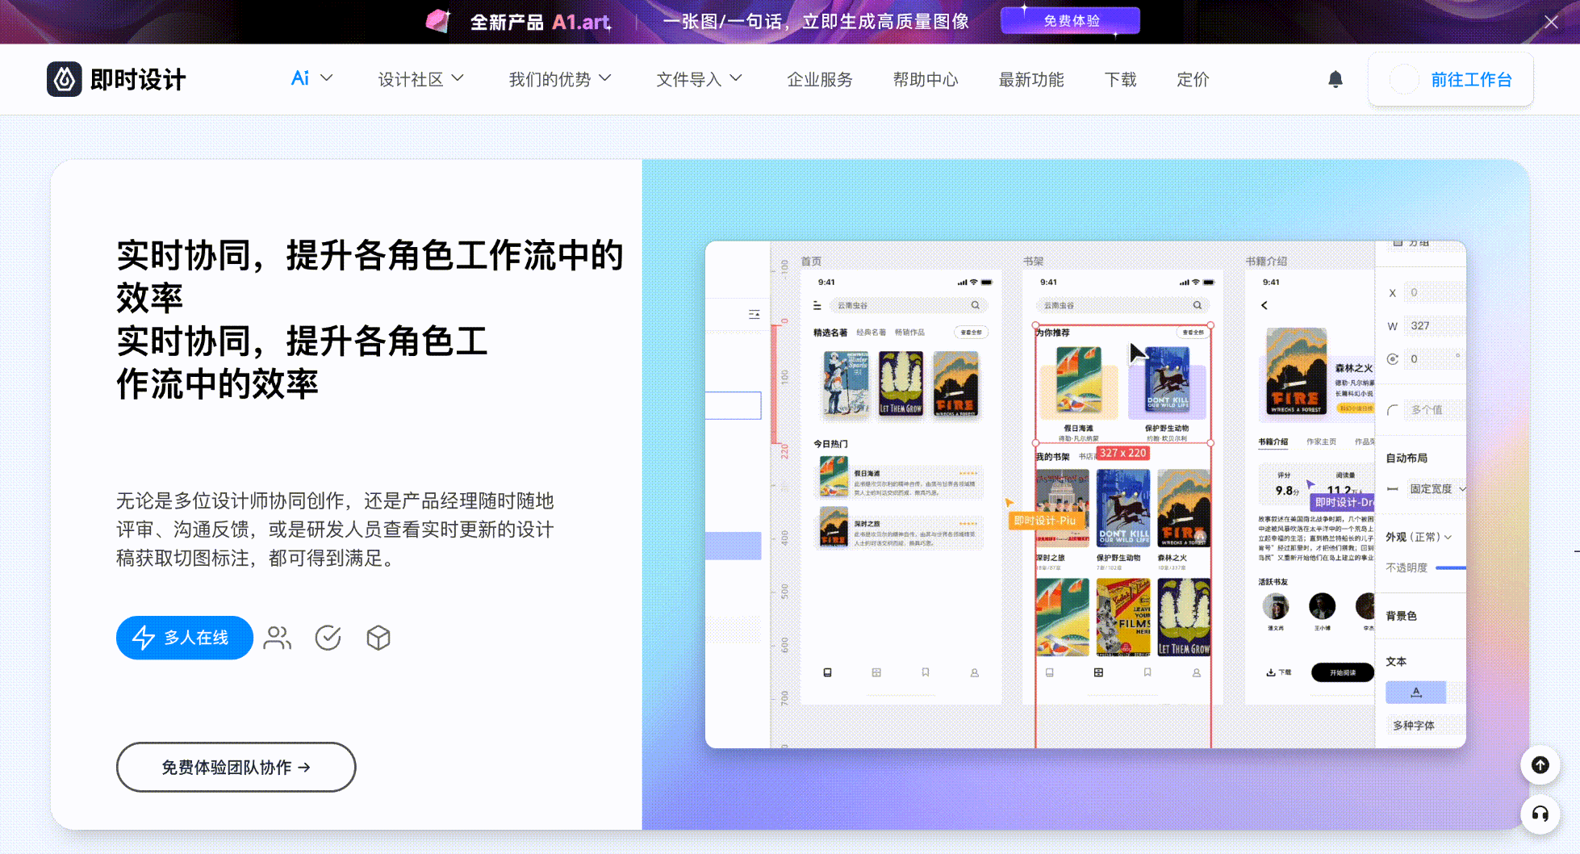Viewport: 1580px width, 854px height.
Task: Expand the 设计社区 dropdown
Action: point(420,79)
